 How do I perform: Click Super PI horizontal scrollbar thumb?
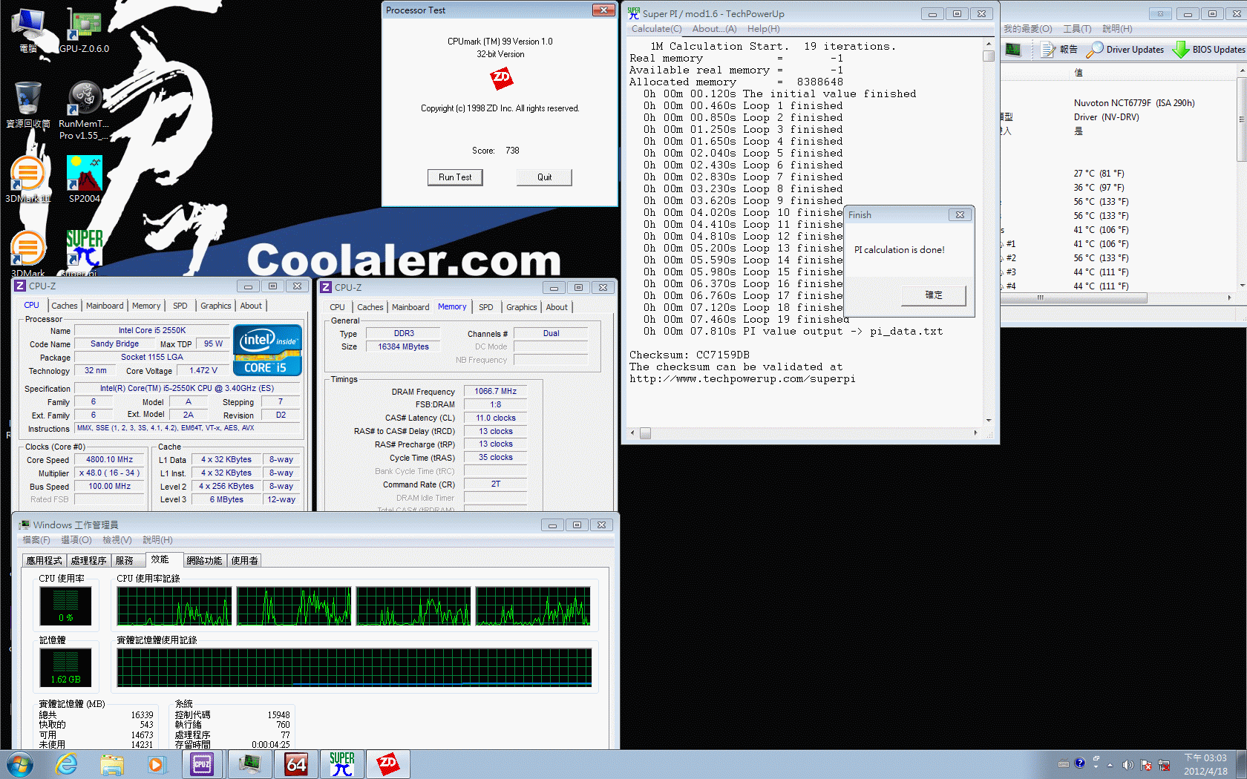click(x=646, y=433)
